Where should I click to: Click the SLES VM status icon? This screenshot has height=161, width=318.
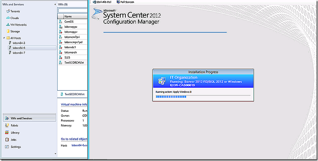tap(60, 57)
